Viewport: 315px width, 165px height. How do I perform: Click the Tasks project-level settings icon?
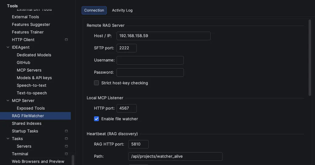click(66, 139)
